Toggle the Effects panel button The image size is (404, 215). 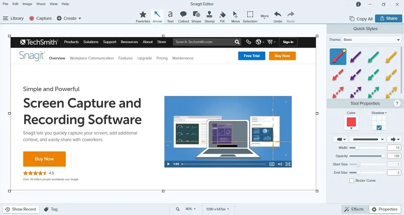point(354,209)
